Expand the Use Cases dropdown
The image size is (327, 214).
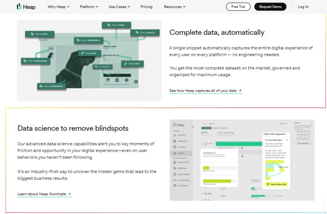pos(119,7)
